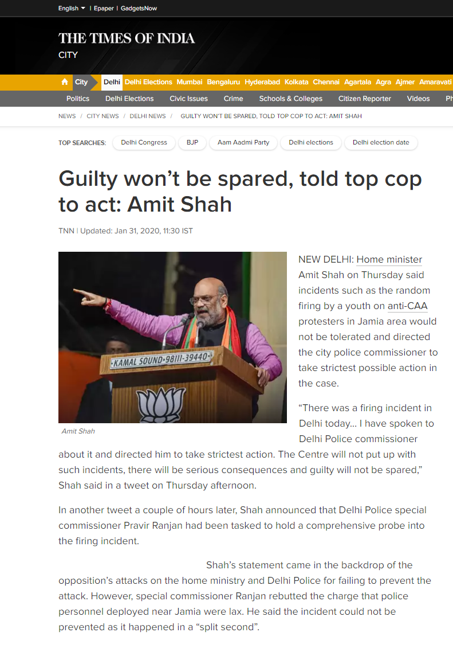This screenshot has width=453, height=648.
Task: Open the Epaper link in the top bar
Action: 104,8
